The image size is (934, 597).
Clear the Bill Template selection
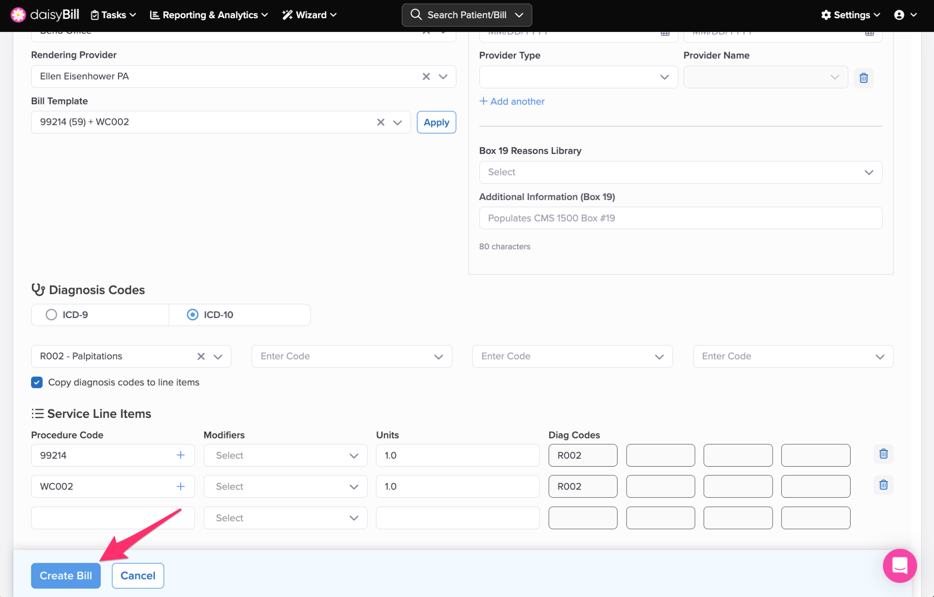click(x=380, y=122)
